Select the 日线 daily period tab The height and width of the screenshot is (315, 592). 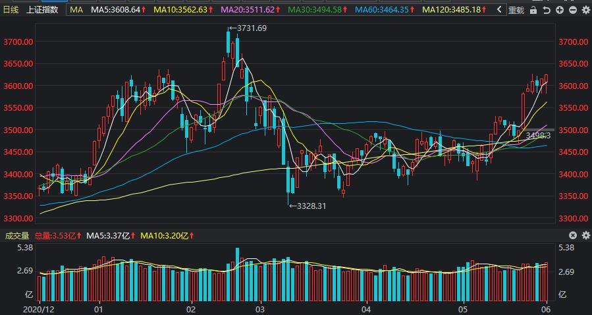click(x=11, y=10)
